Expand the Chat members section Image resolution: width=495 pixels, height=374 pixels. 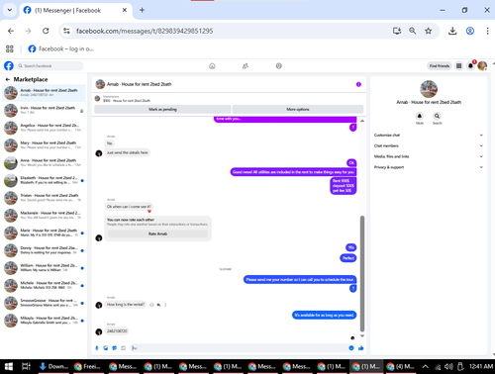429,145
